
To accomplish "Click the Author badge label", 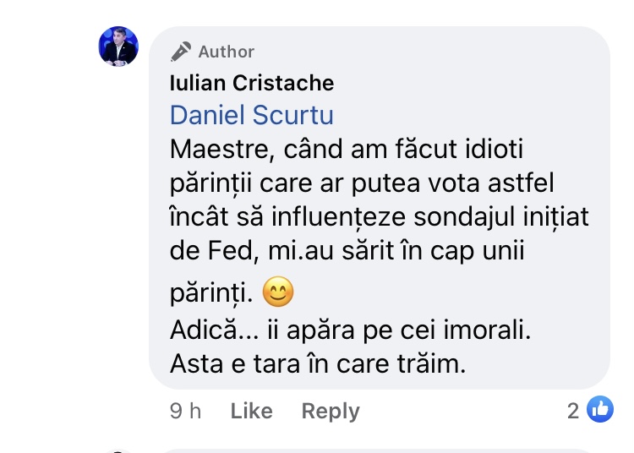I will (x=226, y=52).
